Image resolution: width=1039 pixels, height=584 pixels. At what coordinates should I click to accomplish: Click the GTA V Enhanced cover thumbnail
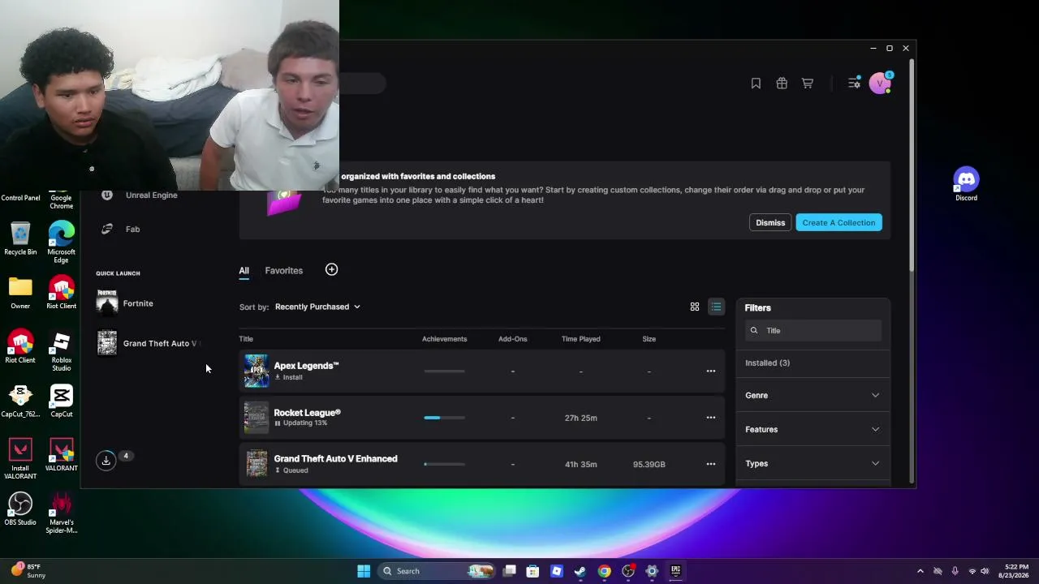tap(257, 464)
